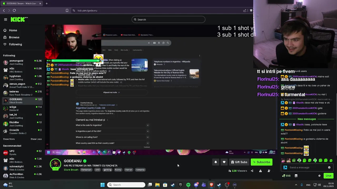Open the Kick hamburger sidebar menu
The width and height of the screenshot is (337, 189).
click(6, 19)
